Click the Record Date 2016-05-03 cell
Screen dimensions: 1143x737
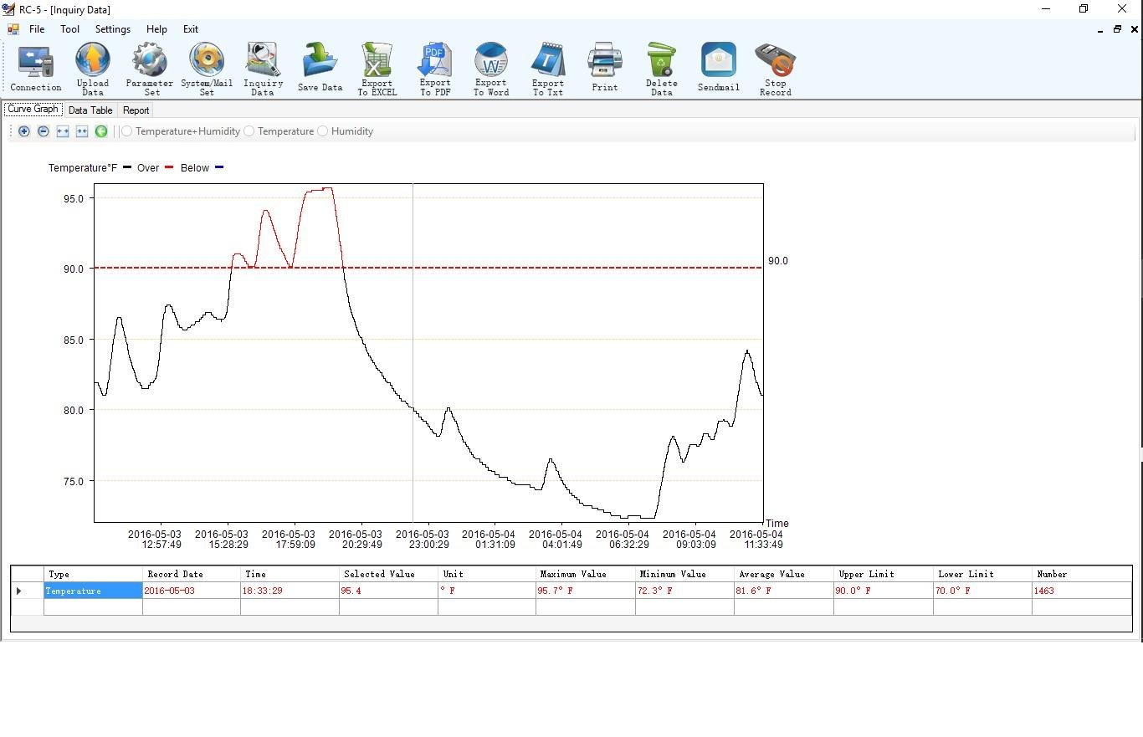coord(192,591)
